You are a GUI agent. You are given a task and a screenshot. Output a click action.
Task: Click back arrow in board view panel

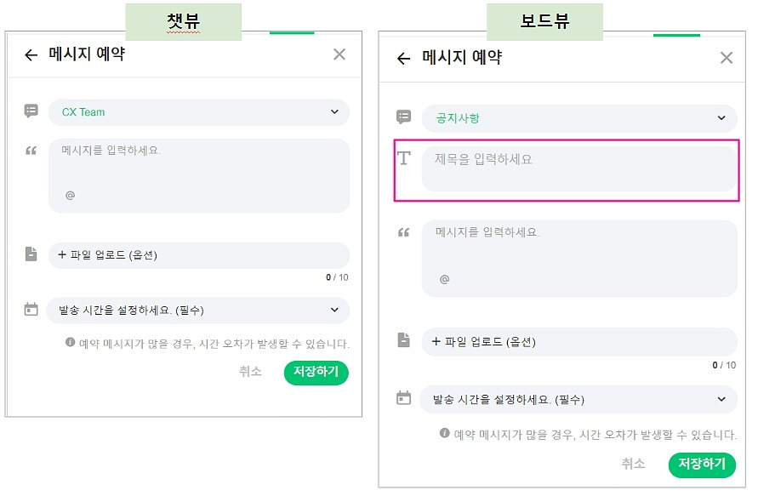click(403, 59)
